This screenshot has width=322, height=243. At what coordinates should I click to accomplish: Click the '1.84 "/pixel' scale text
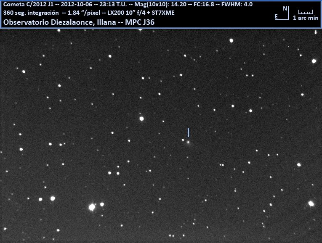coord(84,13)
